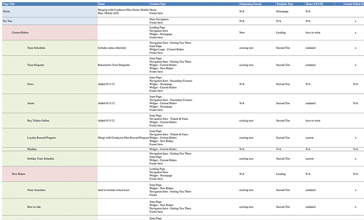Select the Notes column header
This screenshot has width=364, height=220.
pos(101,4)
